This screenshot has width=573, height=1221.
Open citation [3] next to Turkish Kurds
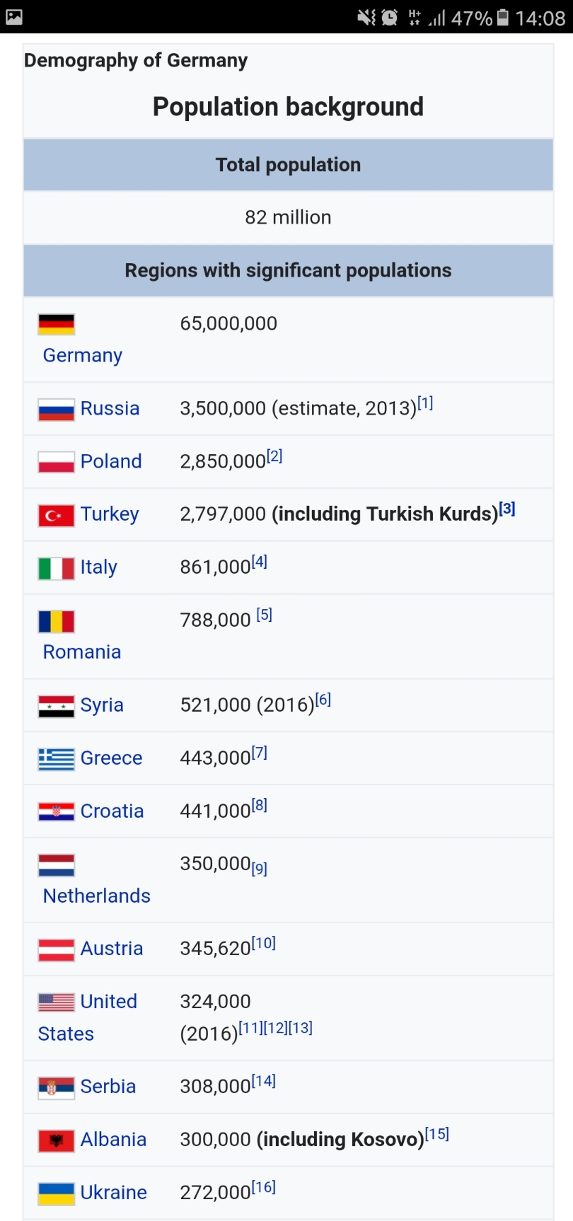coord(507,509)
